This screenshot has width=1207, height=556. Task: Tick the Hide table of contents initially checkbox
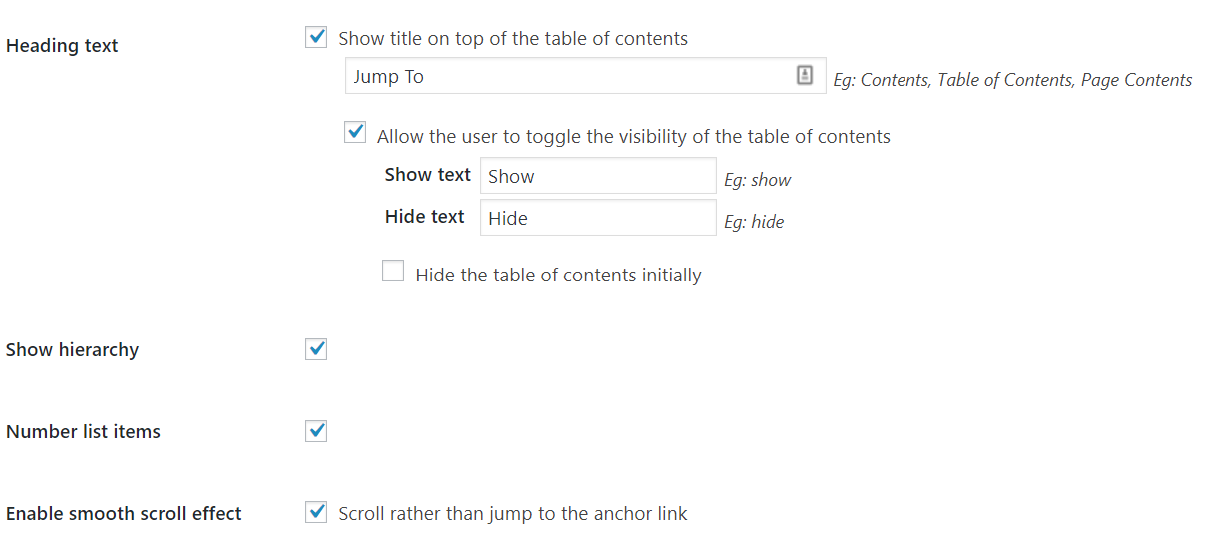tap(393, 272)
